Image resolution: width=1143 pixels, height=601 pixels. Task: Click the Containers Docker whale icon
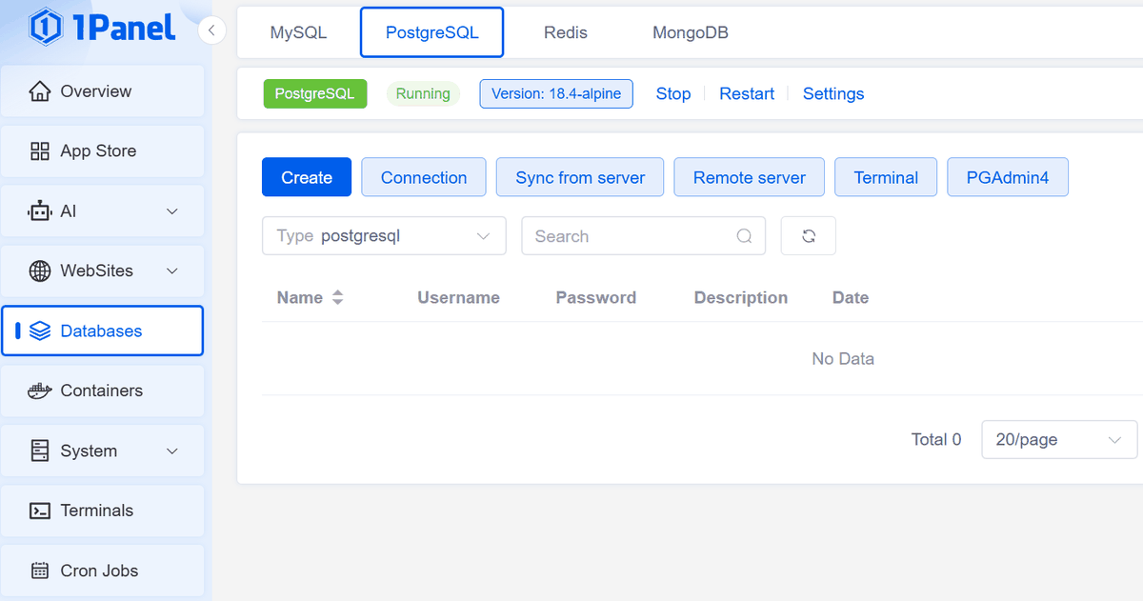[40, 391]
